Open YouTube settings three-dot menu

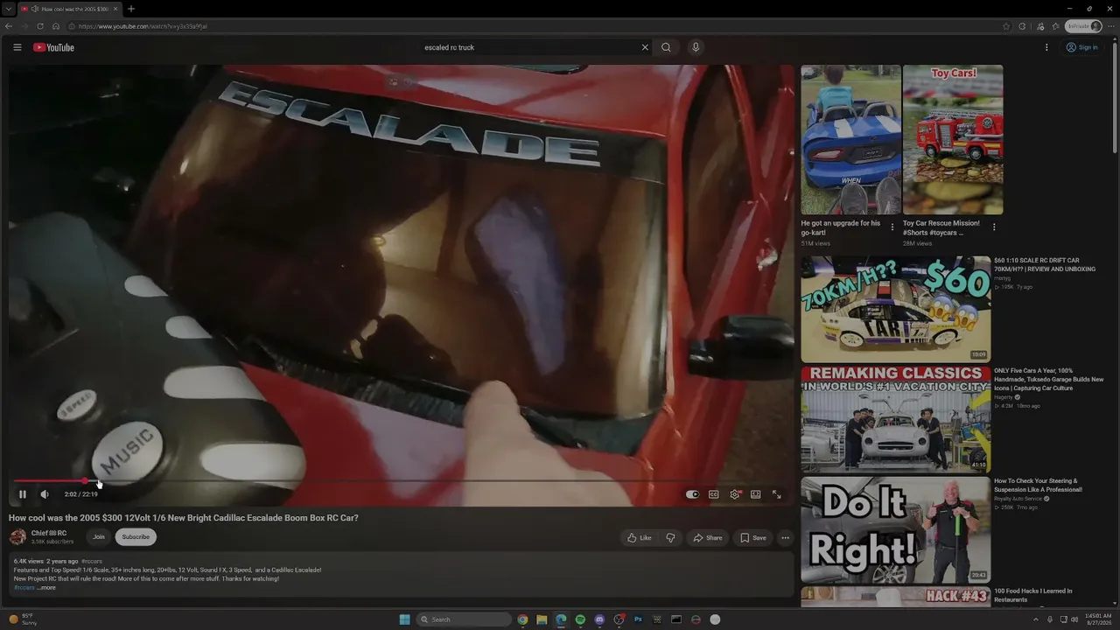click(1046, 47)
